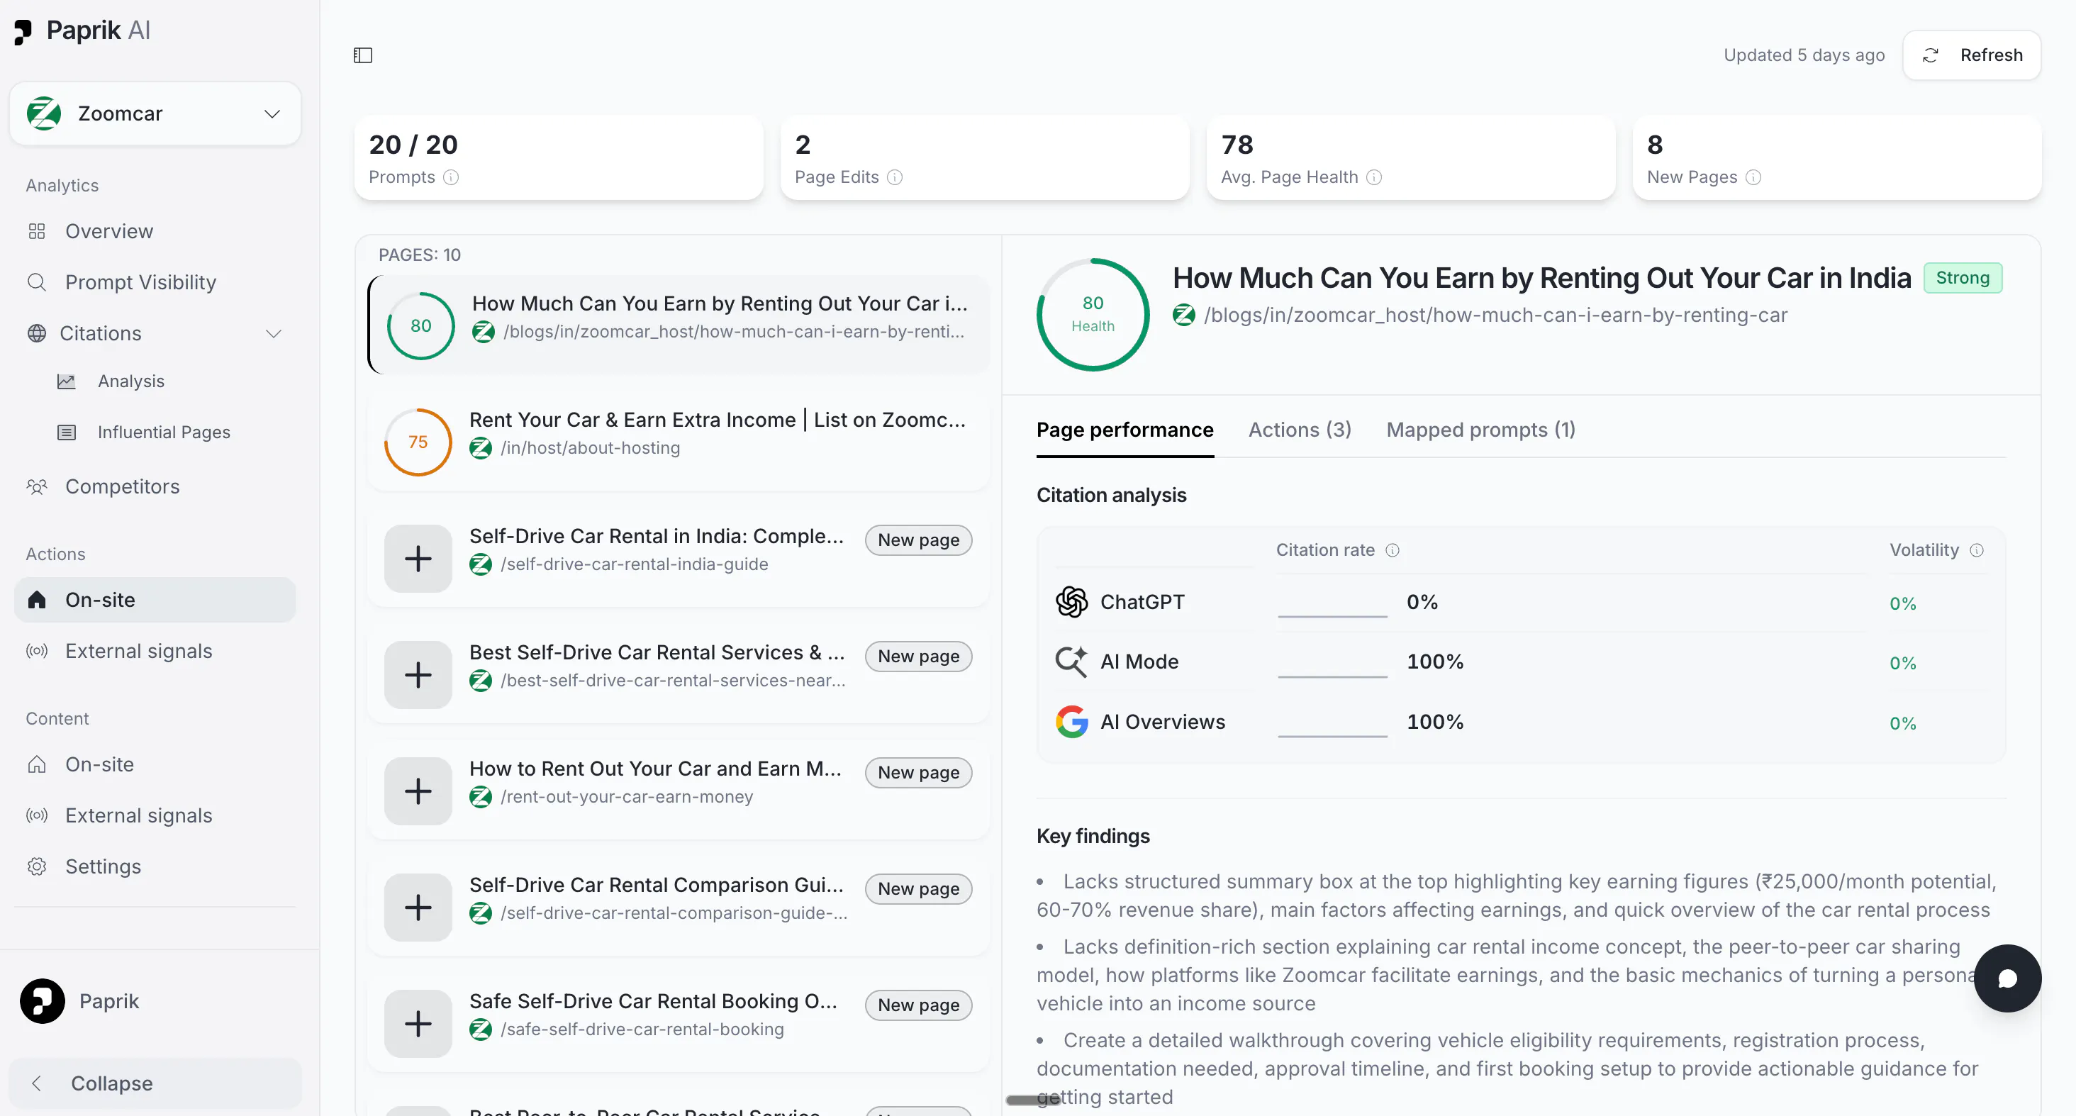The width and height of the screenshot is (2076, 1116).
Task: Click the plus icon for Safe Self-Drive Car Rental Booking
Action: pyautogui.click(x=418, y=1023)
